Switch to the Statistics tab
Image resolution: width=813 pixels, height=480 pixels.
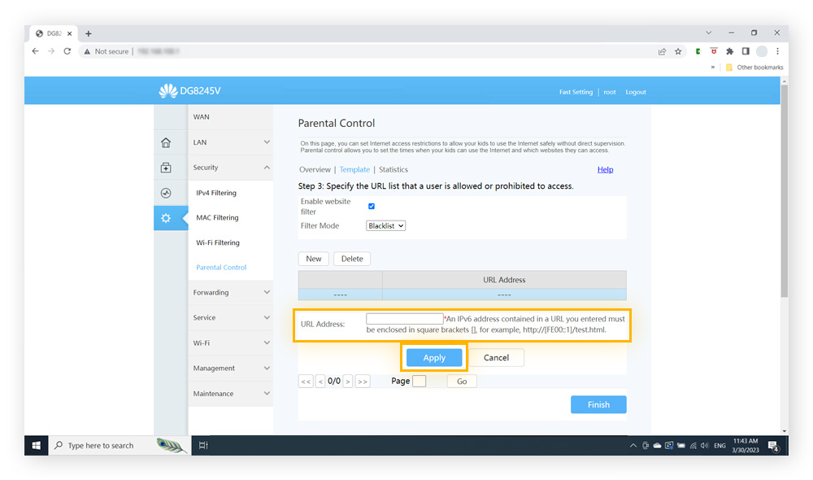tap(393, 170)
